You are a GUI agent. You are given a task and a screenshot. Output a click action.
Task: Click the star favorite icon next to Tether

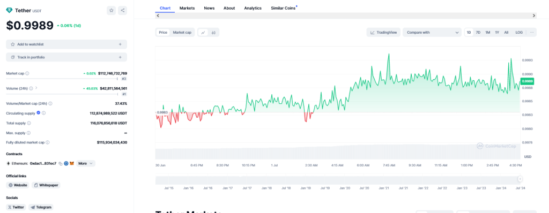point(112,11)
